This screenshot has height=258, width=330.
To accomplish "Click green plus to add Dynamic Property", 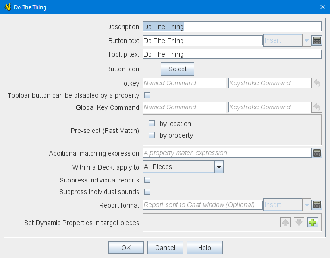I will [x=313, y=222].
